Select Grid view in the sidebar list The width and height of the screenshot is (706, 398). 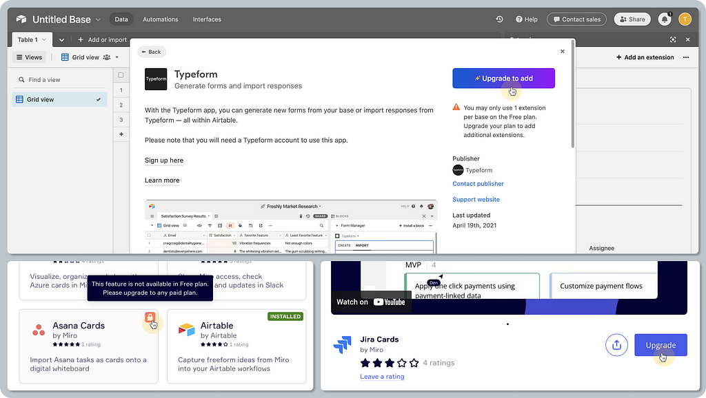pyautogui.click(x=59, y=99)
